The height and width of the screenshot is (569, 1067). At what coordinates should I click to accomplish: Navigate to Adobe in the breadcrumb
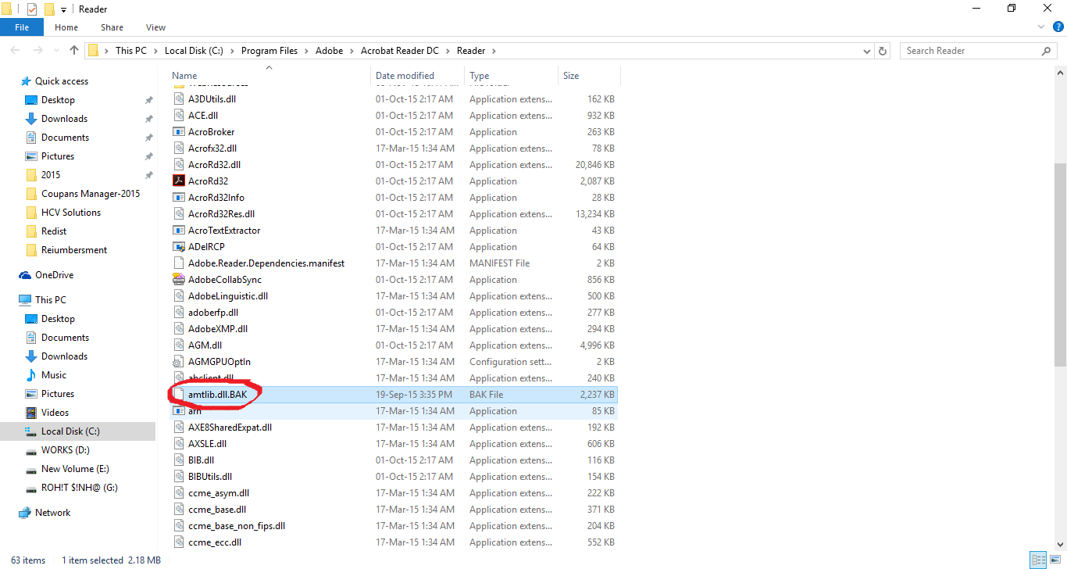(330, 51)
